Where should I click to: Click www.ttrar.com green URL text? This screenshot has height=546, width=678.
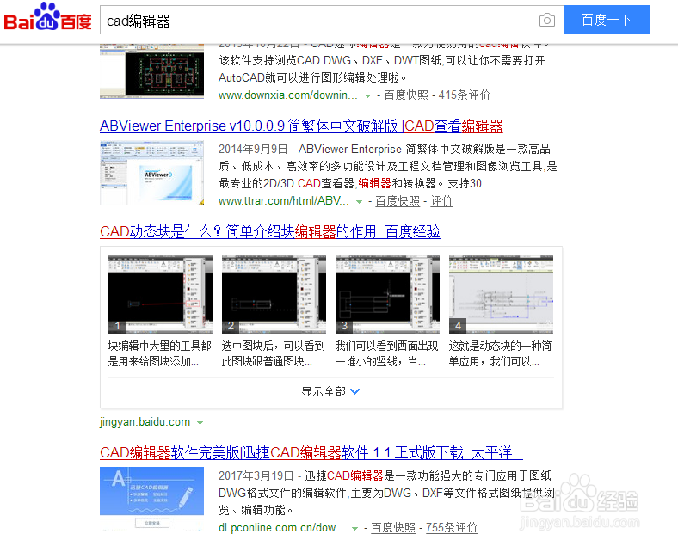tap(284, 201)
